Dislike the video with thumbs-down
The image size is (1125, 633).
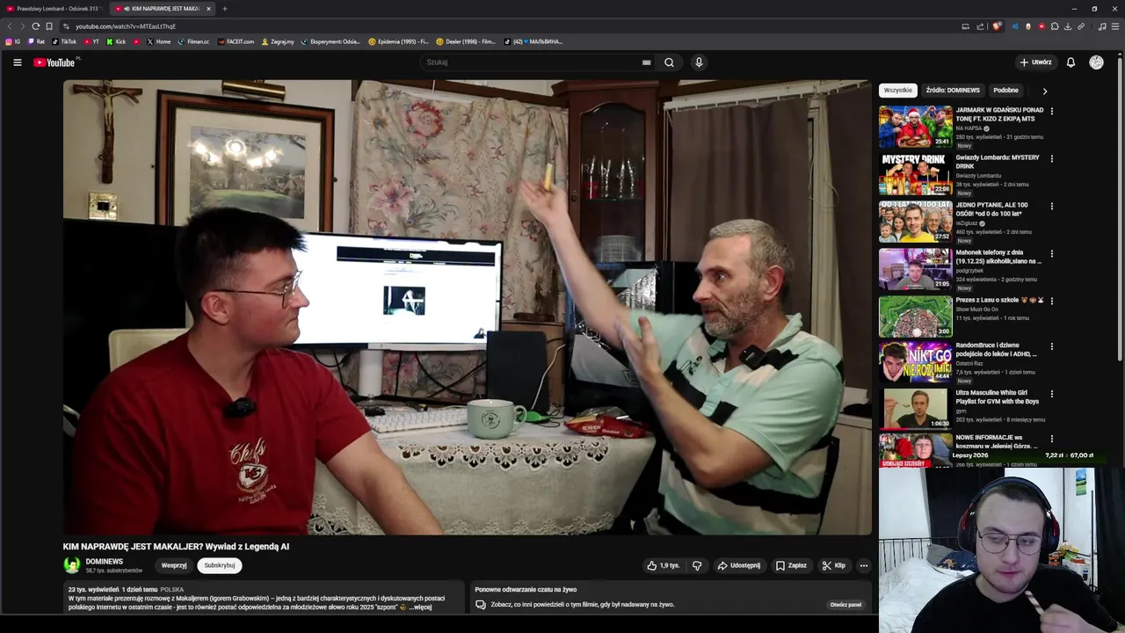click(697, 565)
